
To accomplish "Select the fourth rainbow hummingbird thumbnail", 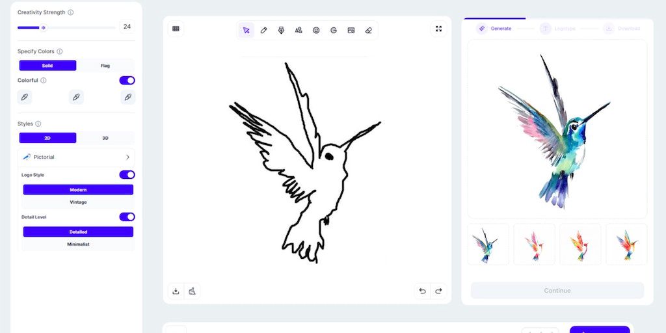I will pos(626,245).
